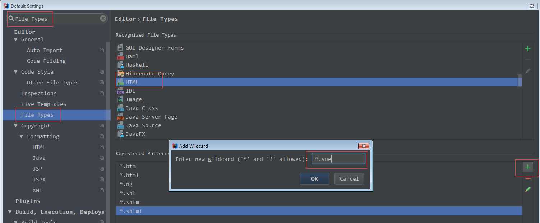Remove the selected pattern with red minus icon
Screen dimensions: 540x223
[x=527, y=178]
